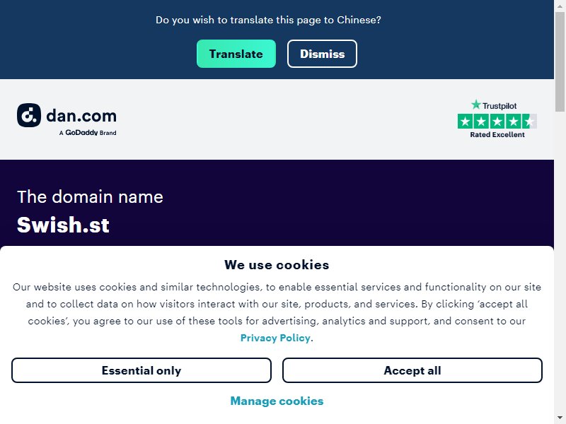Click the translate question text
The width and height of the screenshot is (566, 424).
[268, 20]
